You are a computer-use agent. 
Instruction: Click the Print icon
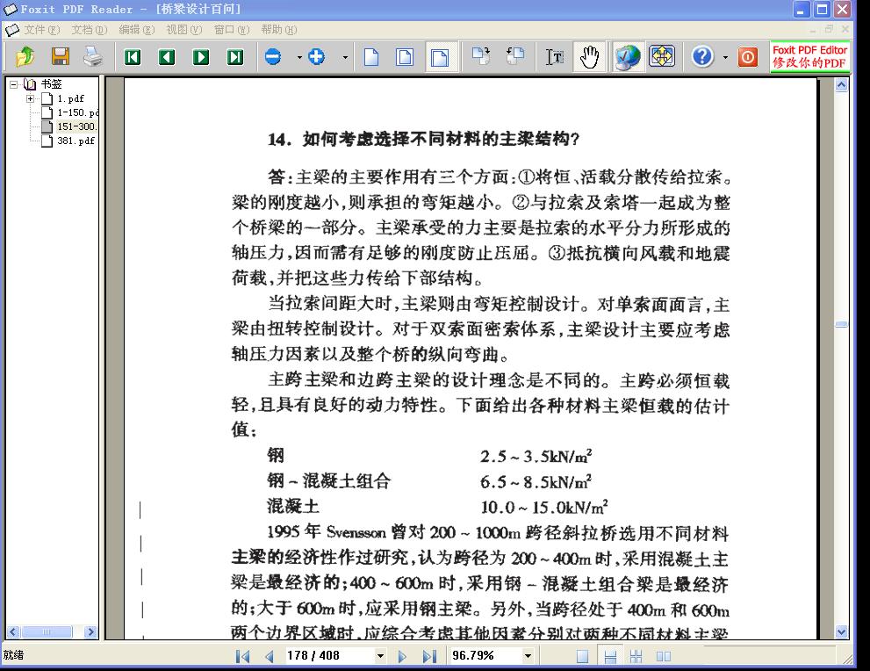point(93,56)
